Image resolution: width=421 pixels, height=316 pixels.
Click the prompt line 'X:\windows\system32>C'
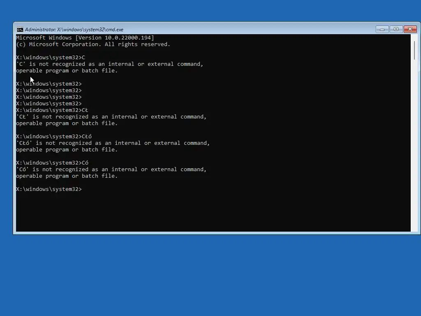click(x=51, y=58)
